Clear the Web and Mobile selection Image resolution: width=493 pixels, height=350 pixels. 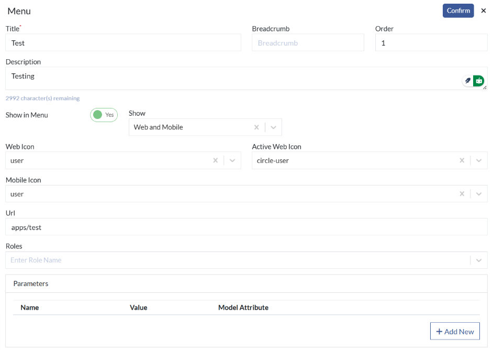click(256, 127)
